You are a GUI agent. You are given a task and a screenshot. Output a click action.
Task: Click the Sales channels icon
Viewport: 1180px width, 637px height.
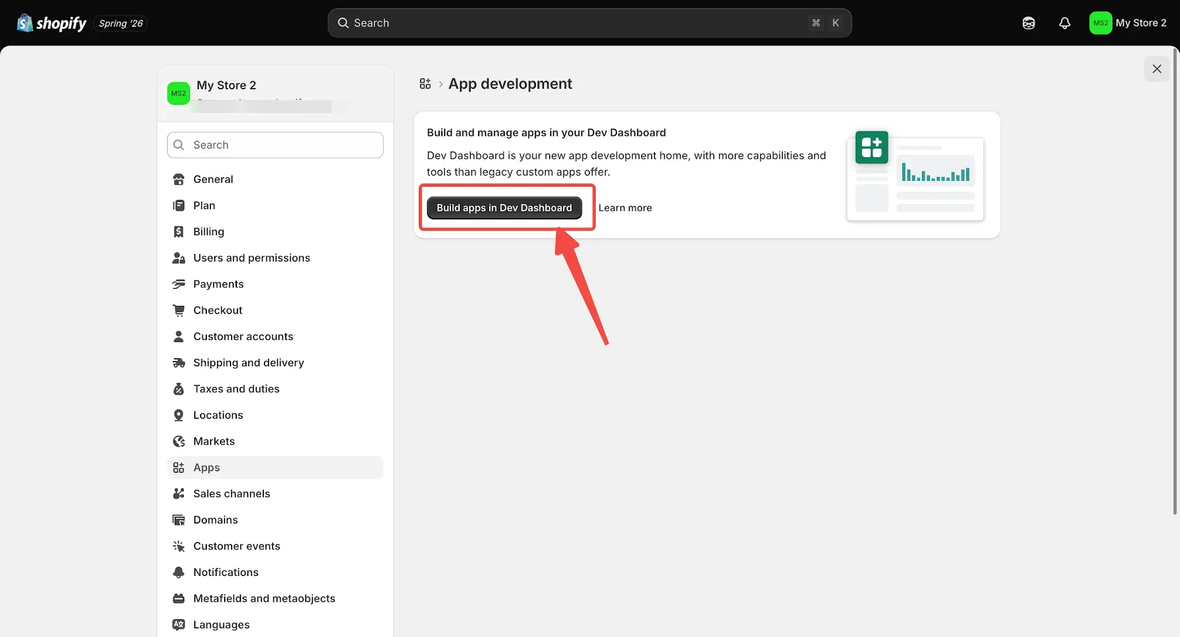point(179,494)
